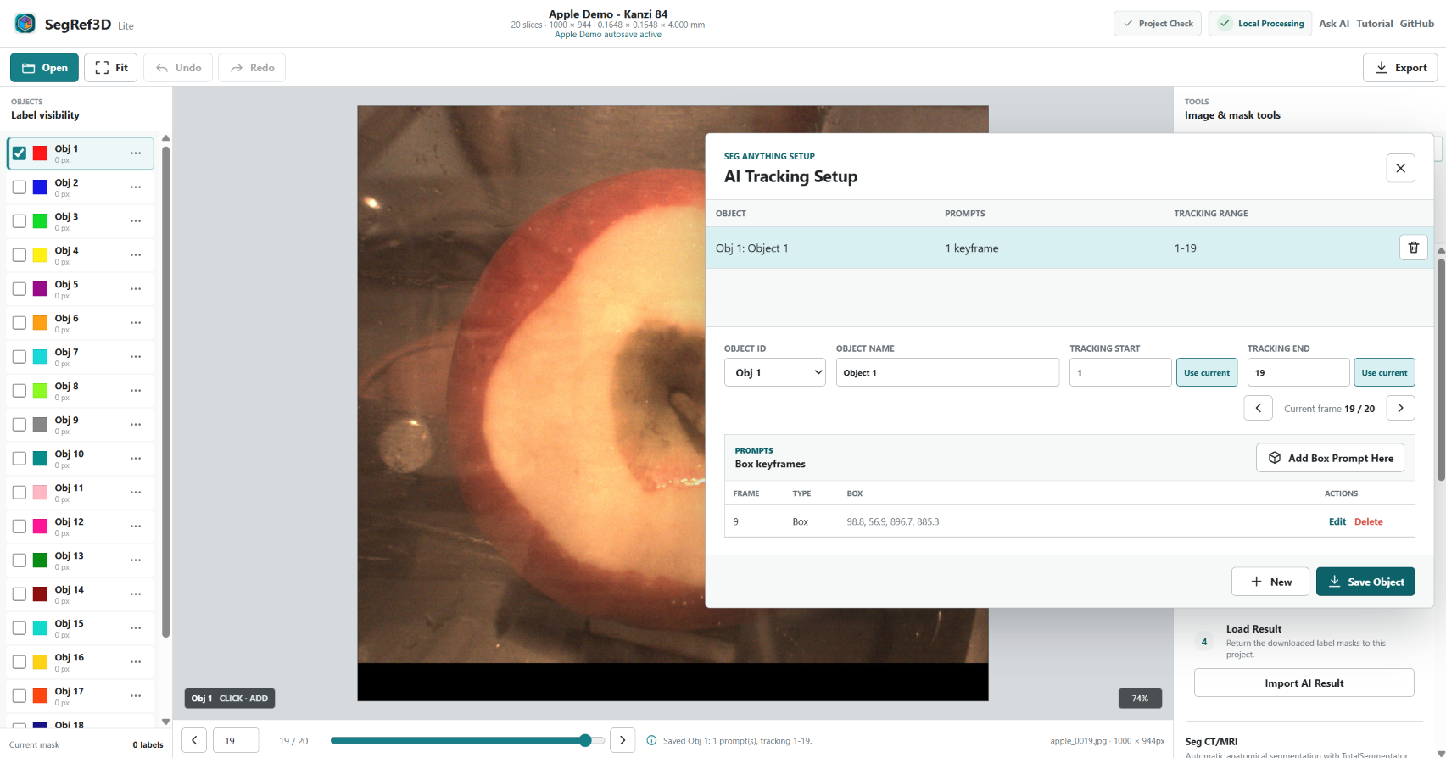Go to previous frame in tracking setup
1446x758 pixels.
pos(1259,408)
